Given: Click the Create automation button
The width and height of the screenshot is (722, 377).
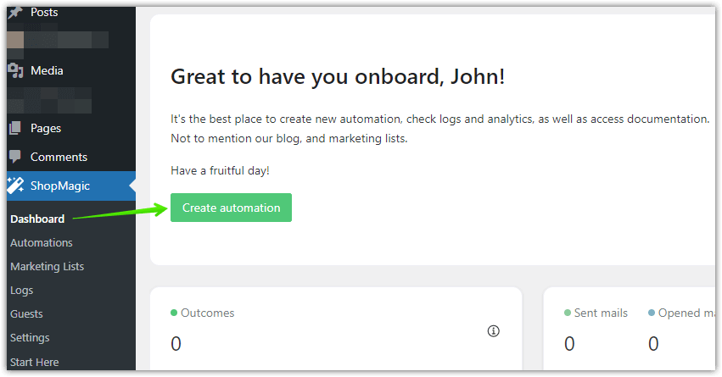Looking at the screenshot, I should pyautogui.click(x=231, y=208).
